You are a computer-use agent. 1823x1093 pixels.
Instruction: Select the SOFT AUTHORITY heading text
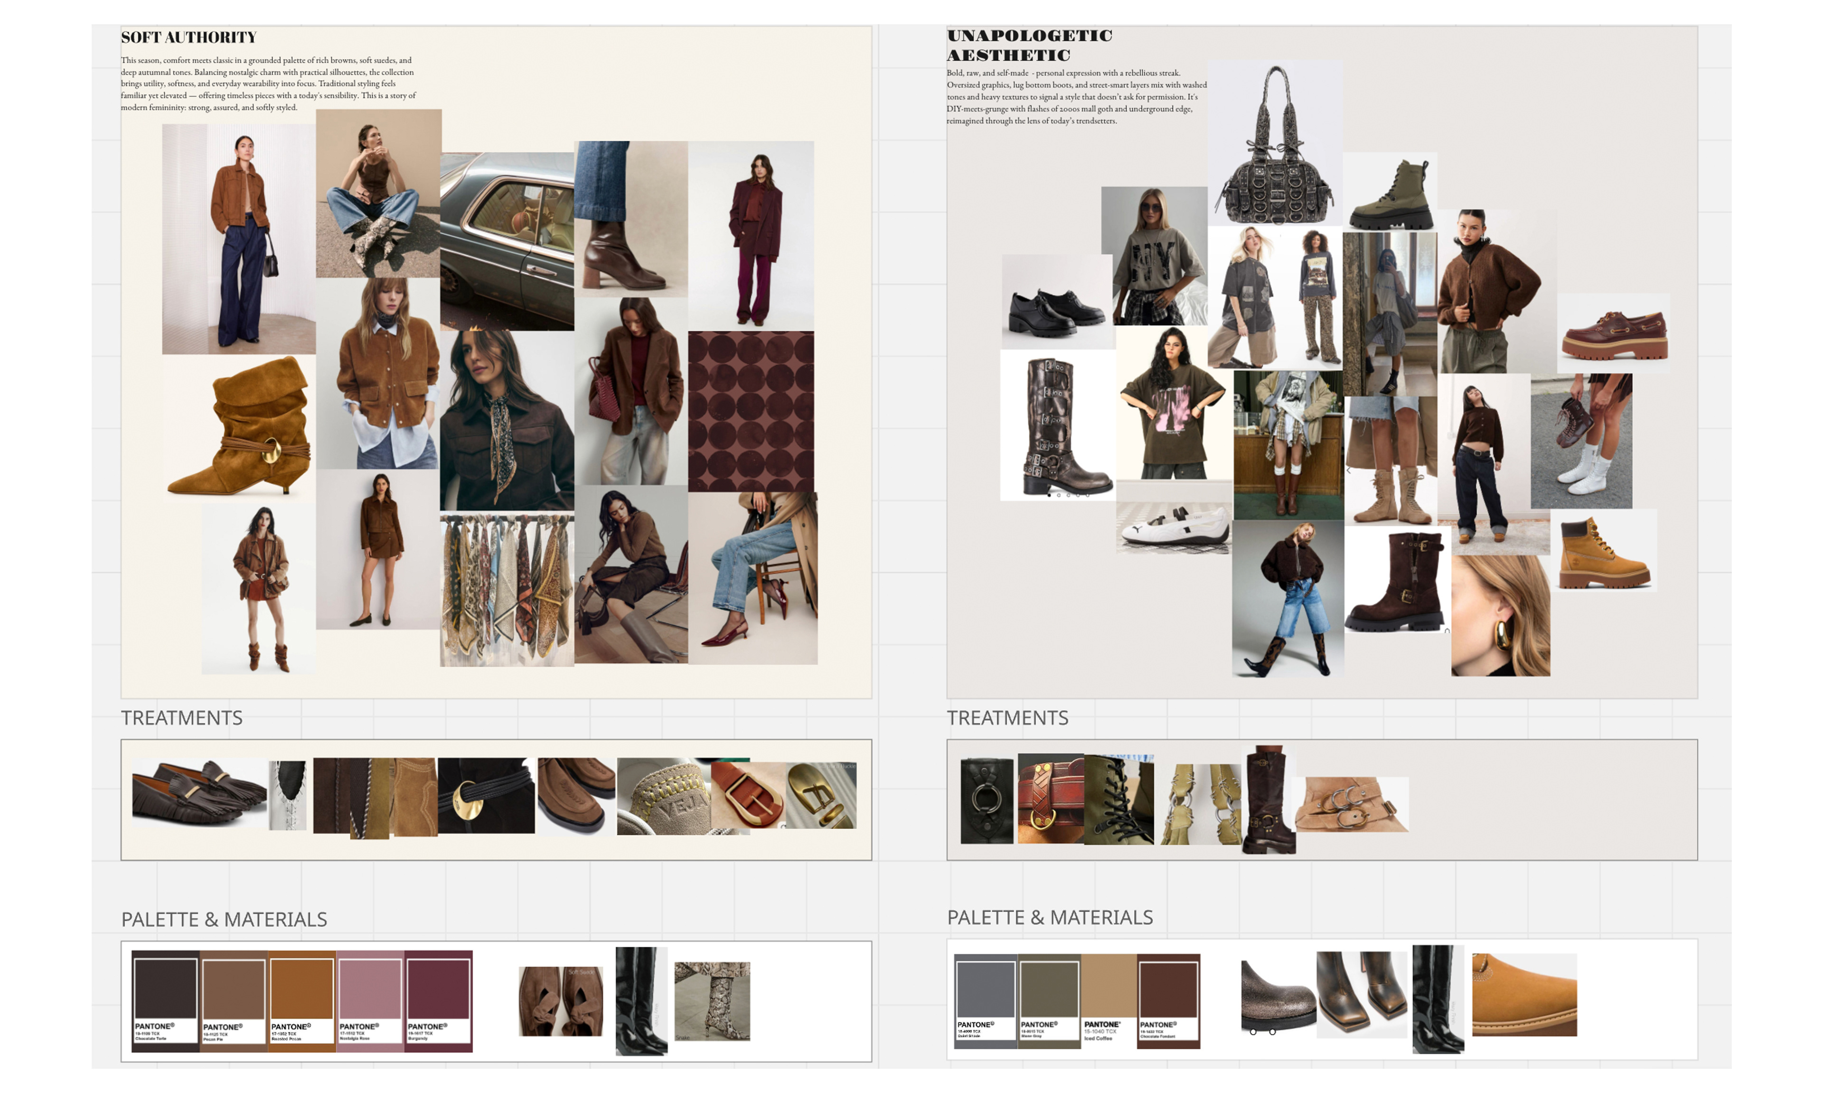188,37
